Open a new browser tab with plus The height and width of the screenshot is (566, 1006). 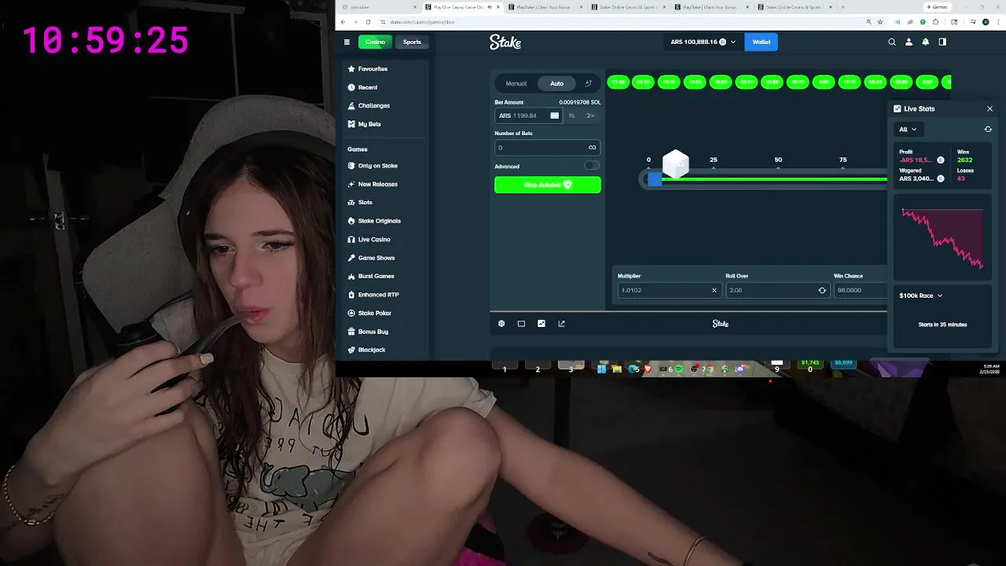[843, 7]
